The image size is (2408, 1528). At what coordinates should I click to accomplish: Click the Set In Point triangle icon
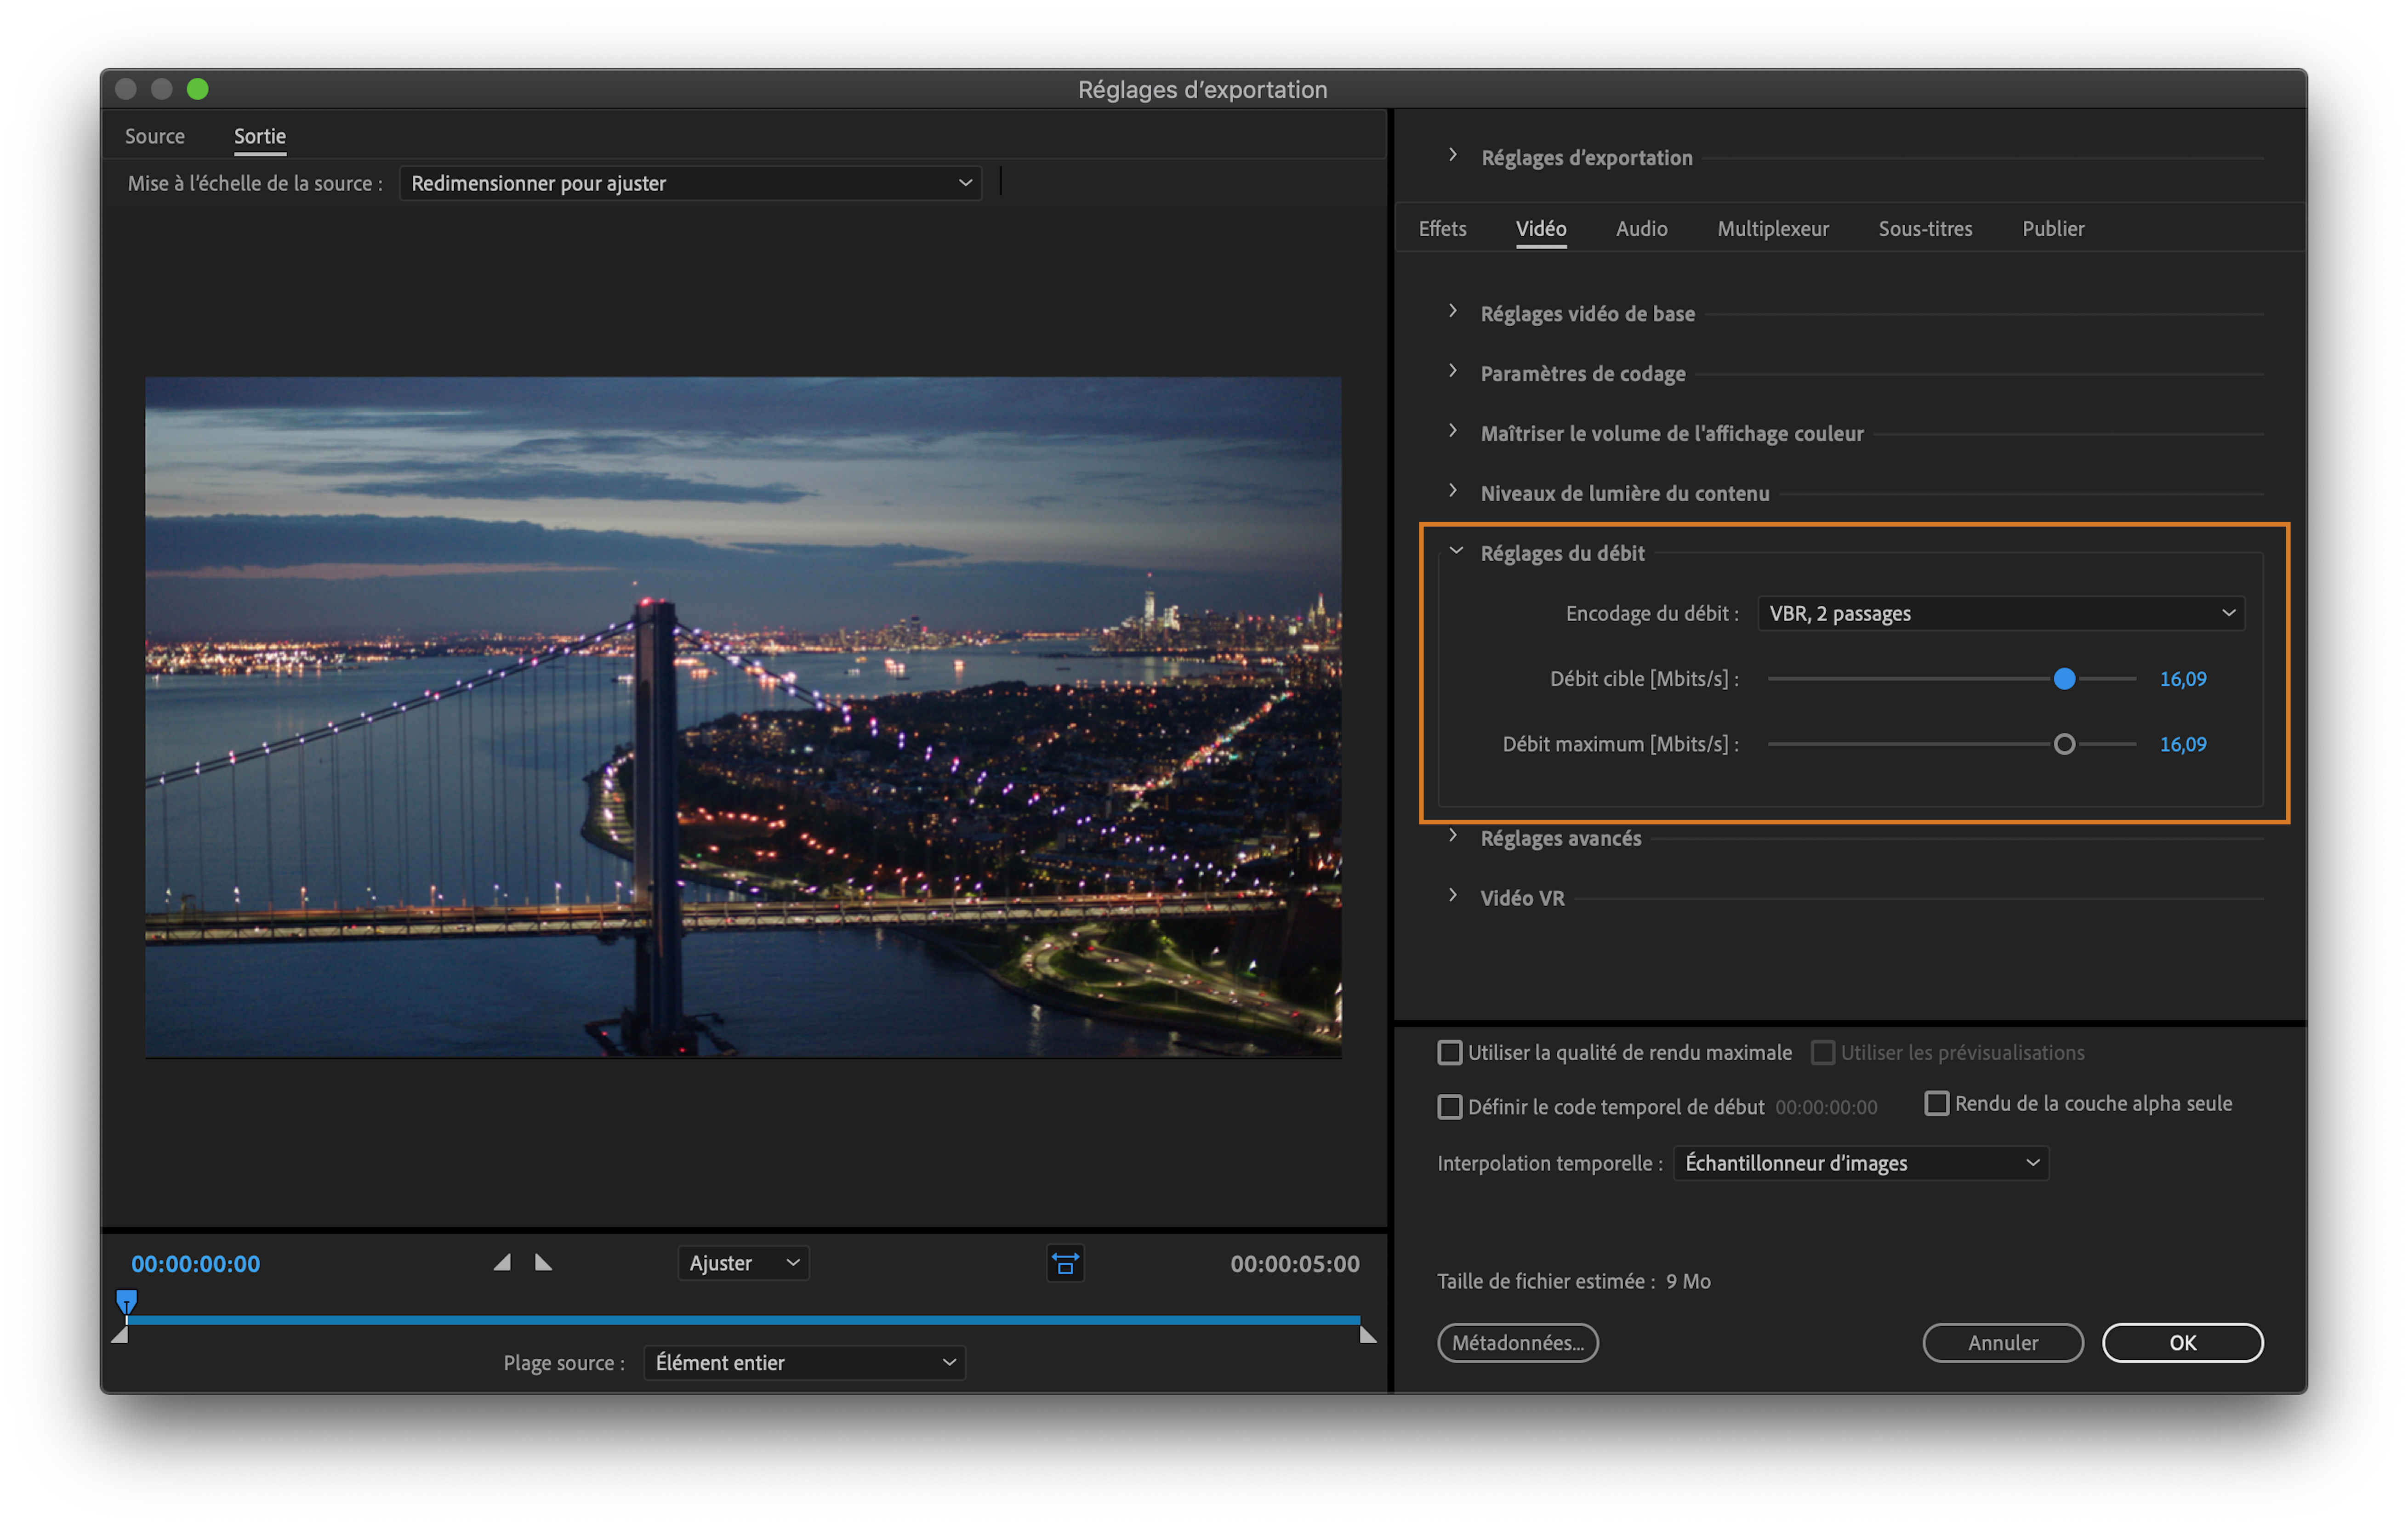[503, 1262]
